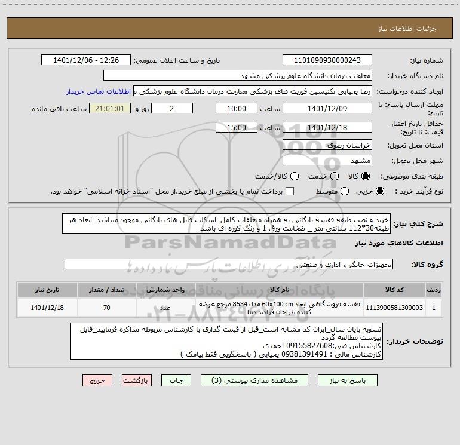Viewport: 460px width, 445px height.
Task: Click the product name cell قفسه فروشگاهی
Action: (x=280, y=308)
